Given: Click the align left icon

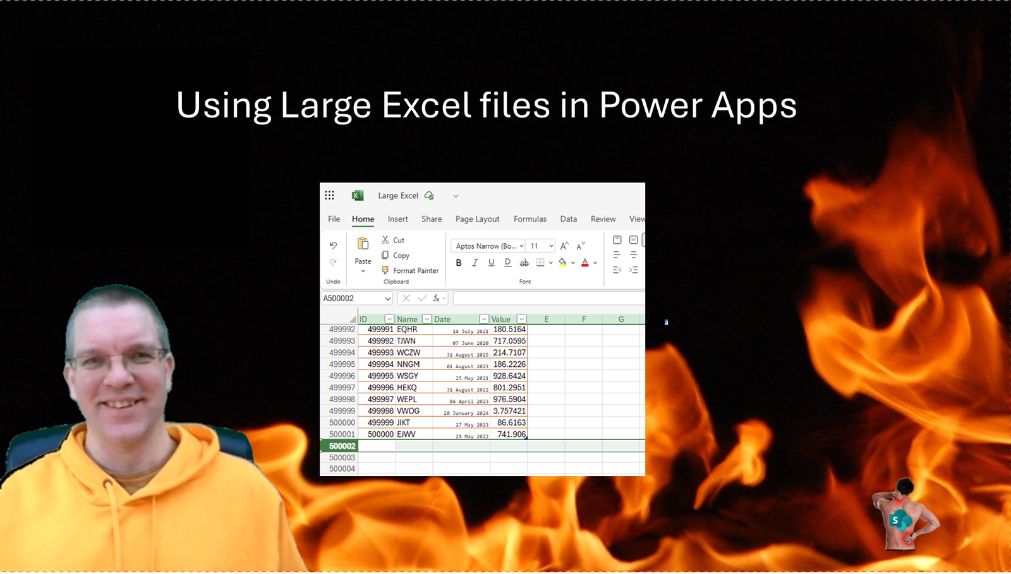Looking at the screenshot, I should tap(617, 255).
